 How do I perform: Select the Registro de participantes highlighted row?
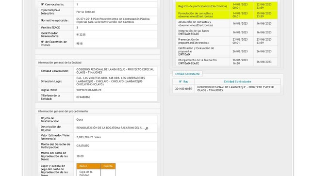point(226,6)
